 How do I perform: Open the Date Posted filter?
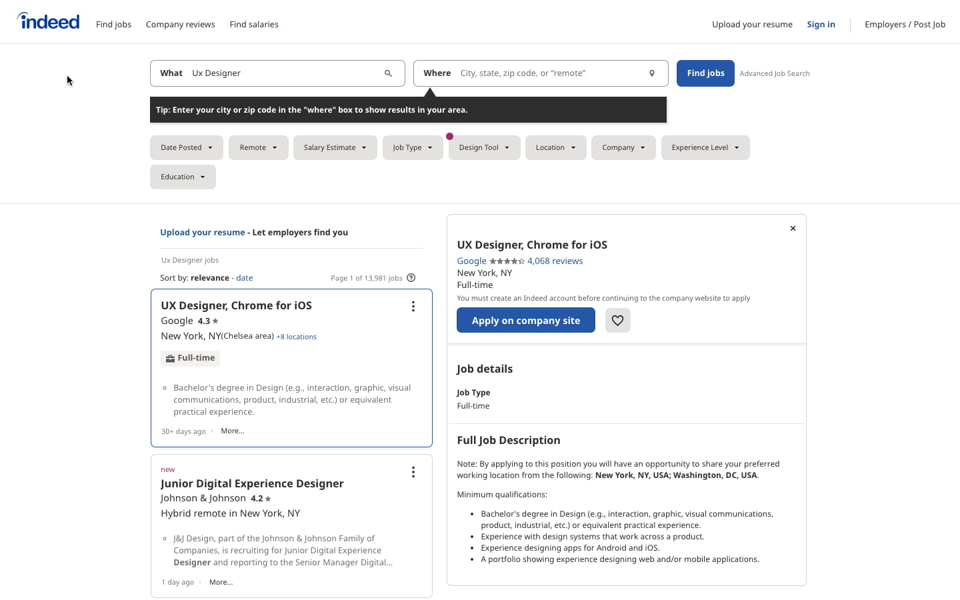(x=186, y=147)
